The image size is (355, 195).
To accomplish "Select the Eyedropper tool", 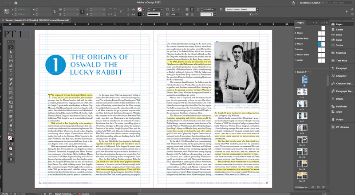I will click(11, 121).
